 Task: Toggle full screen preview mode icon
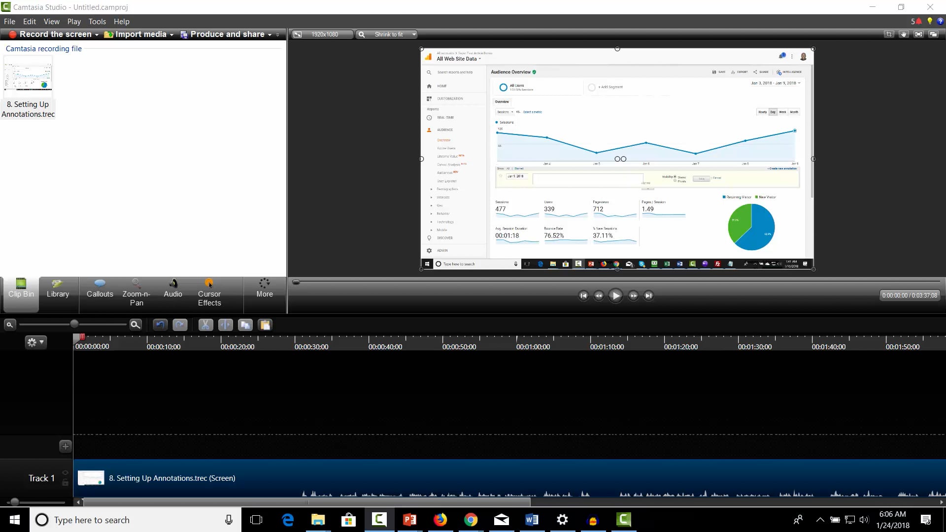pos(918,34)
